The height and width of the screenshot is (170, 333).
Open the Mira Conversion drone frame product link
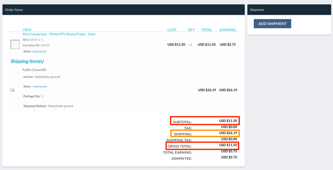coord(59,34)
